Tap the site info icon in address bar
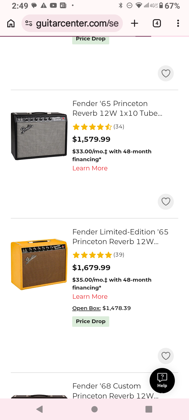Viewport: 189px width, 420px height. (29, 23)
